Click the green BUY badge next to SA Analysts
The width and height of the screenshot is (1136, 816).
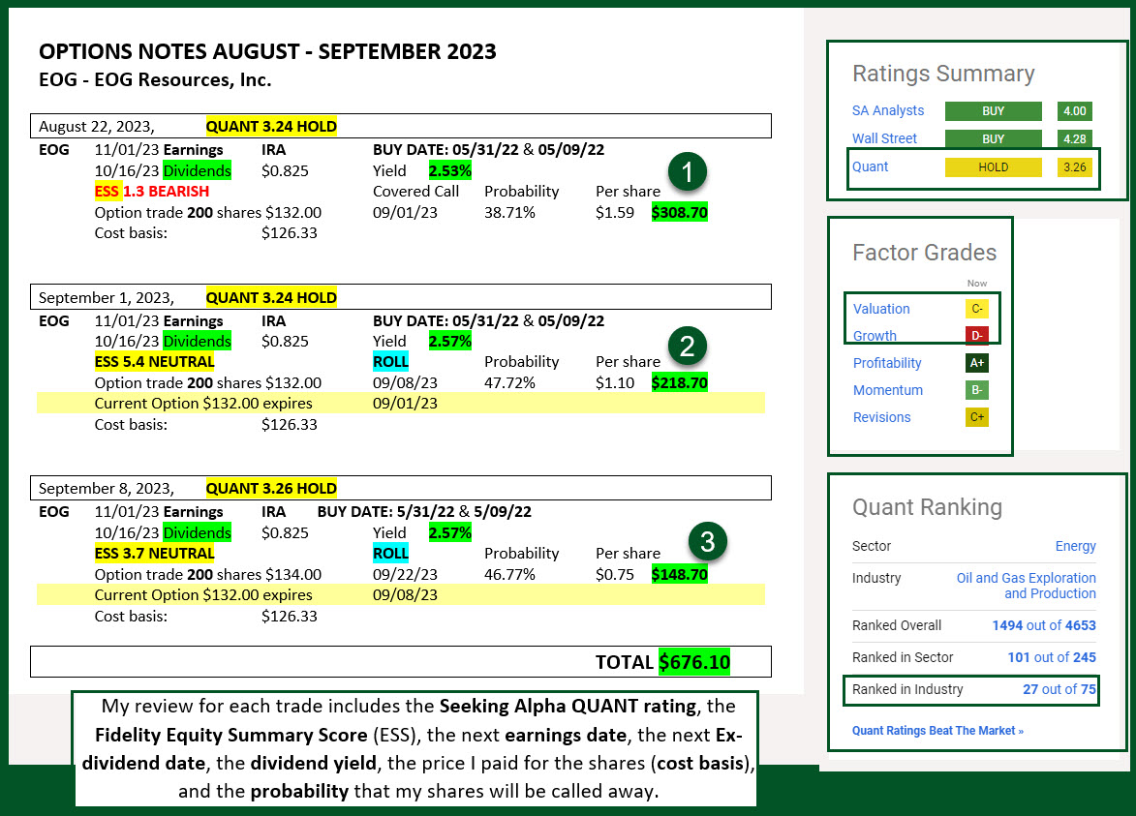[994, 111]
